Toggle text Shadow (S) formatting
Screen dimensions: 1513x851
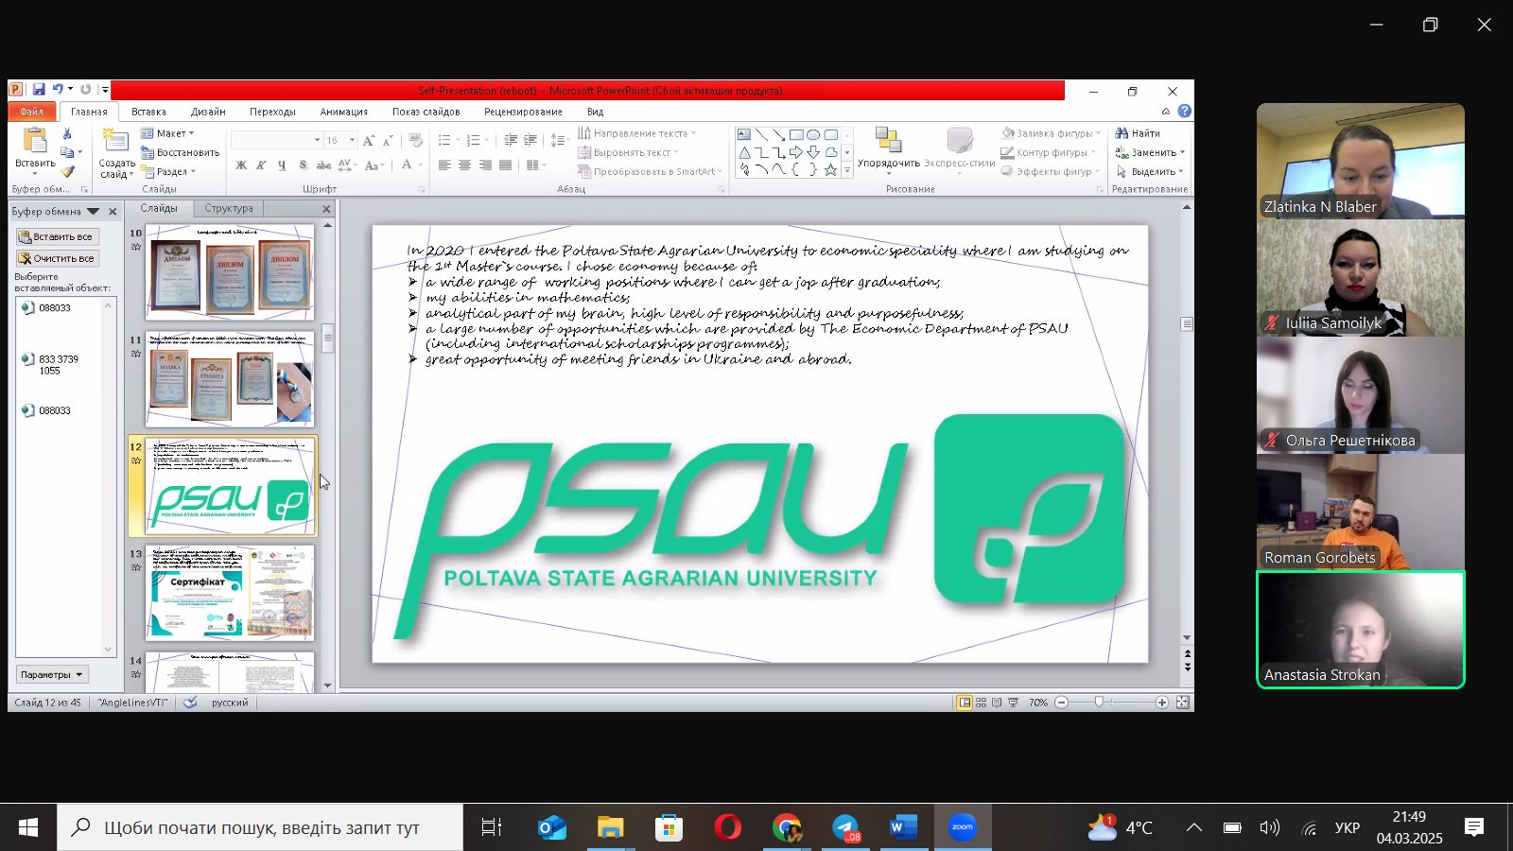303,165
